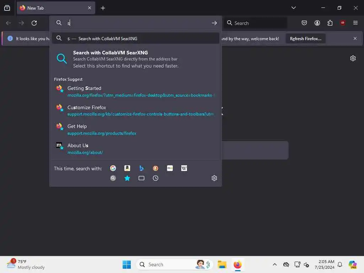Viewport: 364px width, 273px height.
Task: Open the clock showing 2:05 AM
Action: (325, 264)
